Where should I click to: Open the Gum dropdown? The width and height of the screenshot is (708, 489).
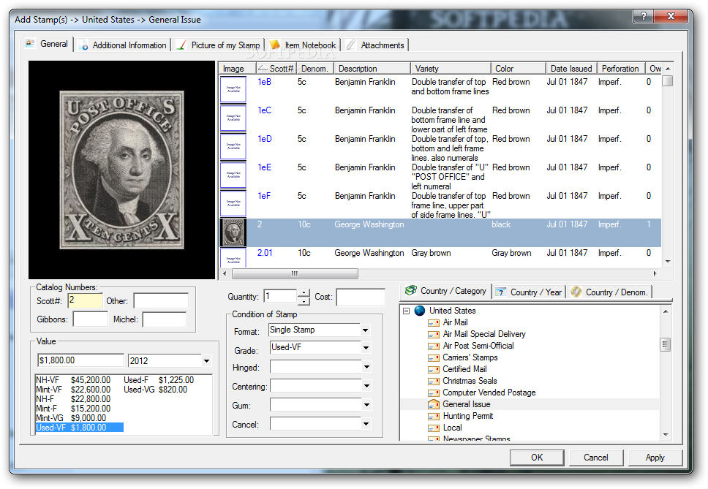[366, 405]
